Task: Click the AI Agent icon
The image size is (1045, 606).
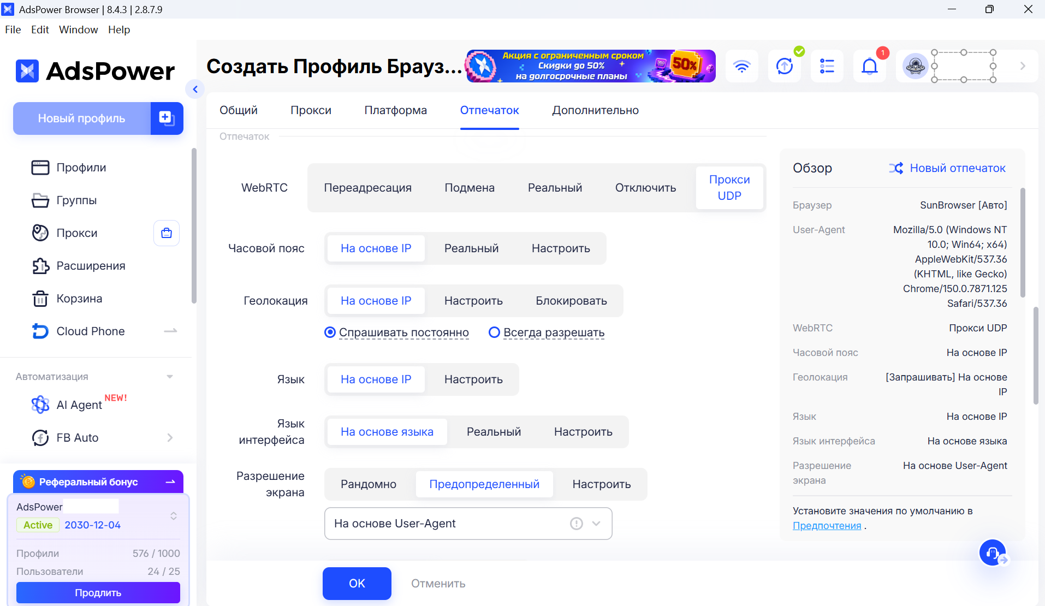Action: tap(40, 405)
